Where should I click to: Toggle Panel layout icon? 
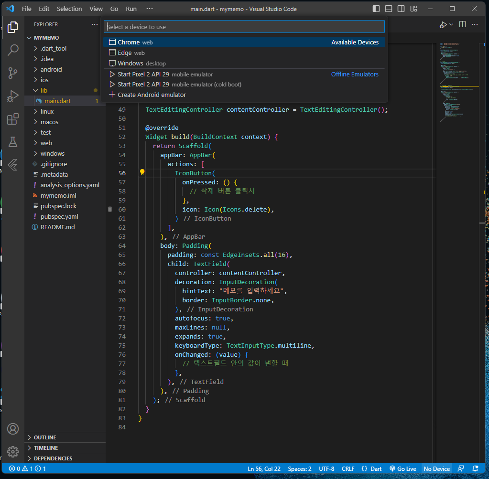click(389, 9)
